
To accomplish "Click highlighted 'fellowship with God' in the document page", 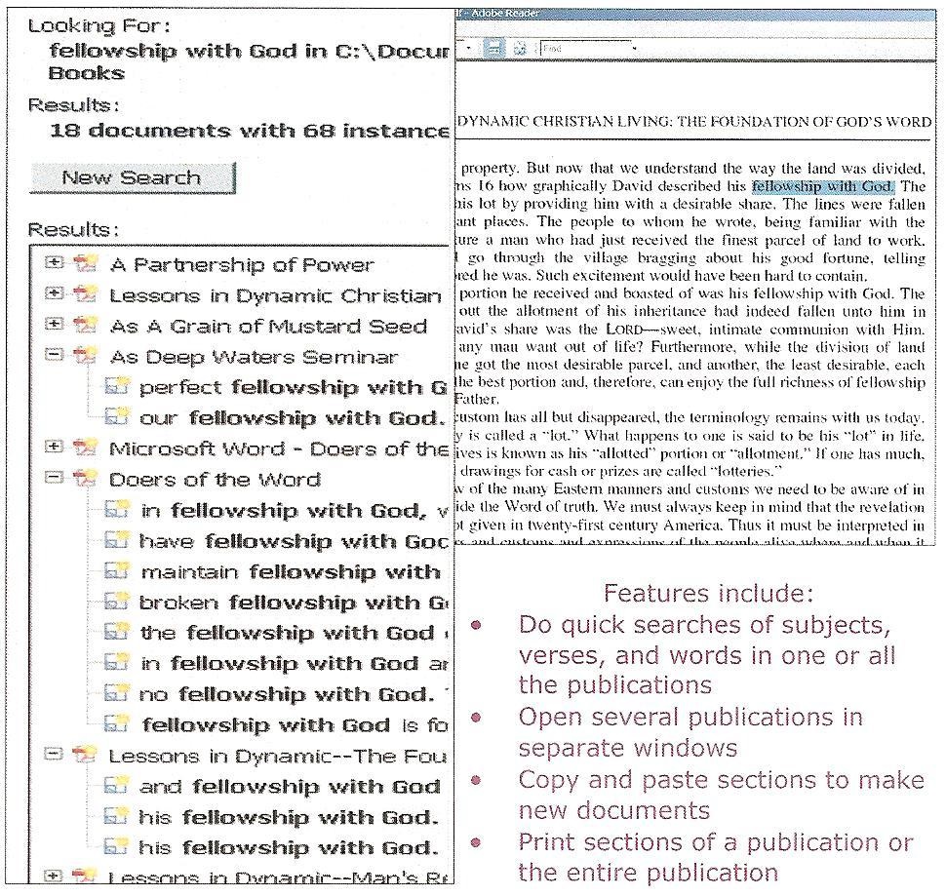I will 823,185.
